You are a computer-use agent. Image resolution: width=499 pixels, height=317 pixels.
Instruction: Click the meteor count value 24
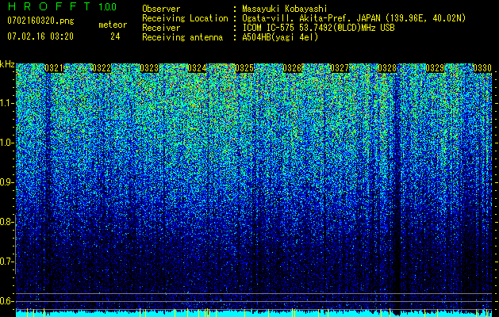115,36
